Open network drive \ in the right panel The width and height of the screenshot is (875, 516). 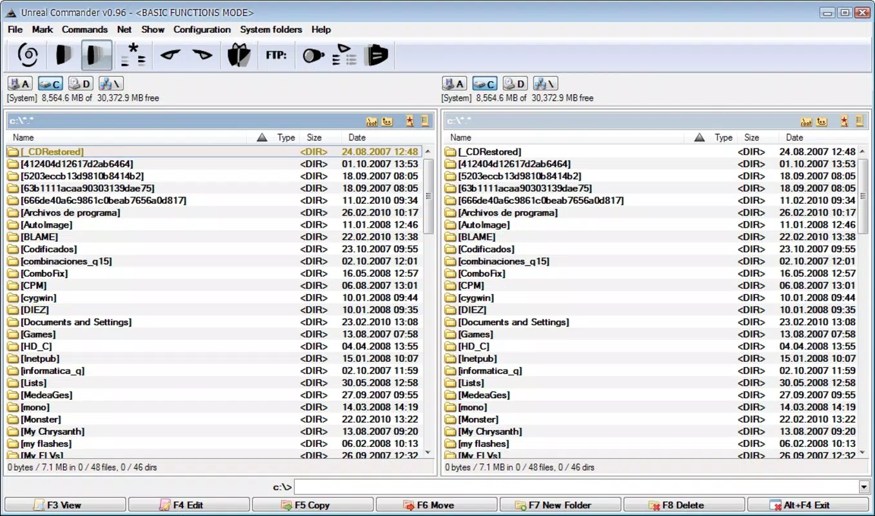(546, 84)
